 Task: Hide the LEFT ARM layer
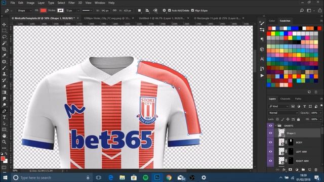(x=270, y=152)
